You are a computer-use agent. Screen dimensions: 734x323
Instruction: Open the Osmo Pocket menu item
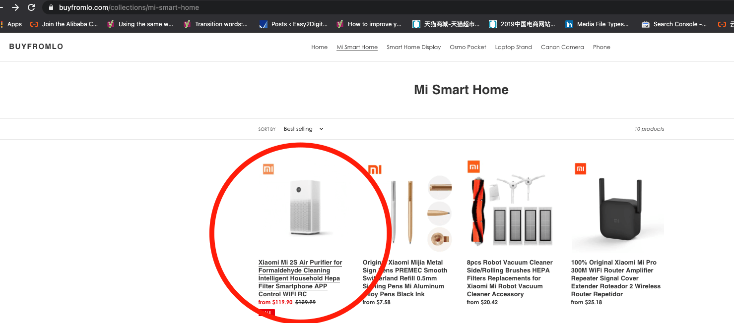coord(467,47)
